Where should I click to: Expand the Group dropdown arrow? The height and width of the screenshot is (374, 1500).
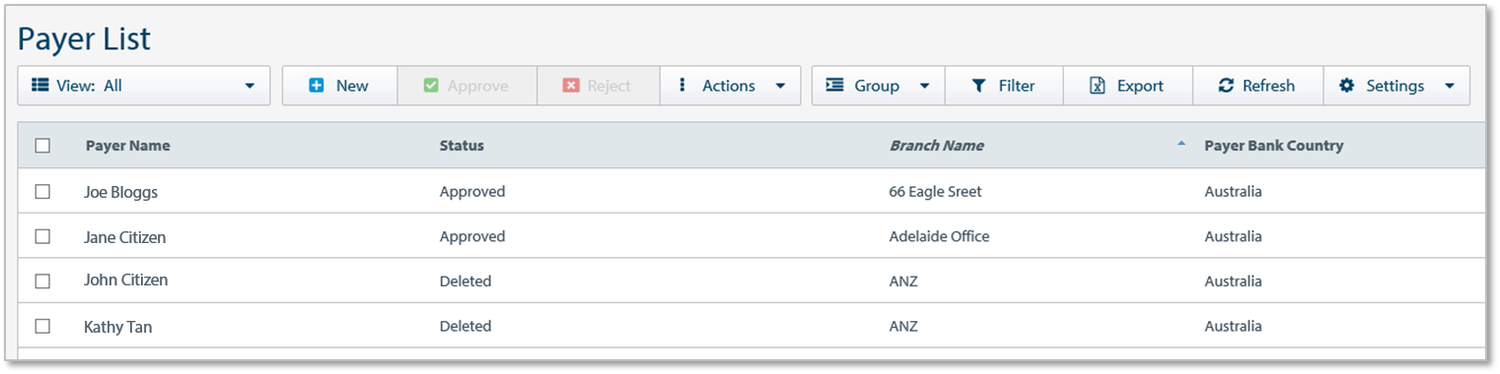(925, 87)
